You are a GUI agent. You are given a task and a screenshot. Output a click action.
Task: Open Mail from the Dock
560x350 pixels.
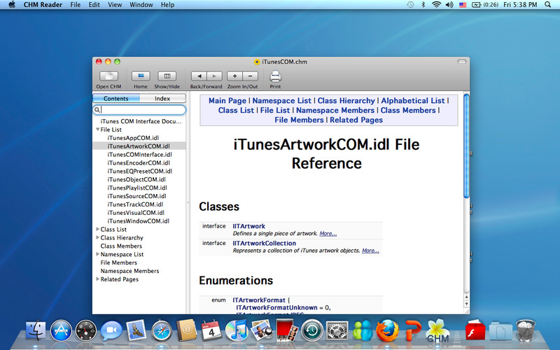click(136, 330)
